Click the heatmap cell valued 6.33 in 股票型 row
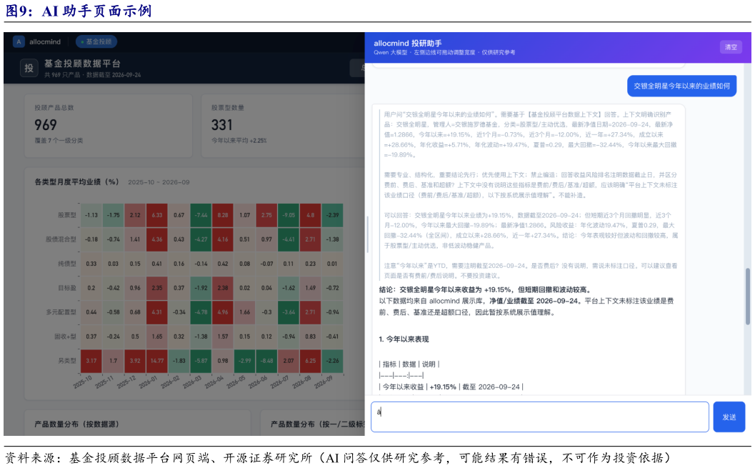 (x=157, y=215)
